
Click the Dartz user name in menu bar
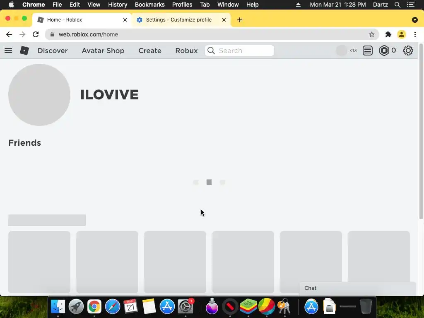pyautogui.click(x=381, y=5)
